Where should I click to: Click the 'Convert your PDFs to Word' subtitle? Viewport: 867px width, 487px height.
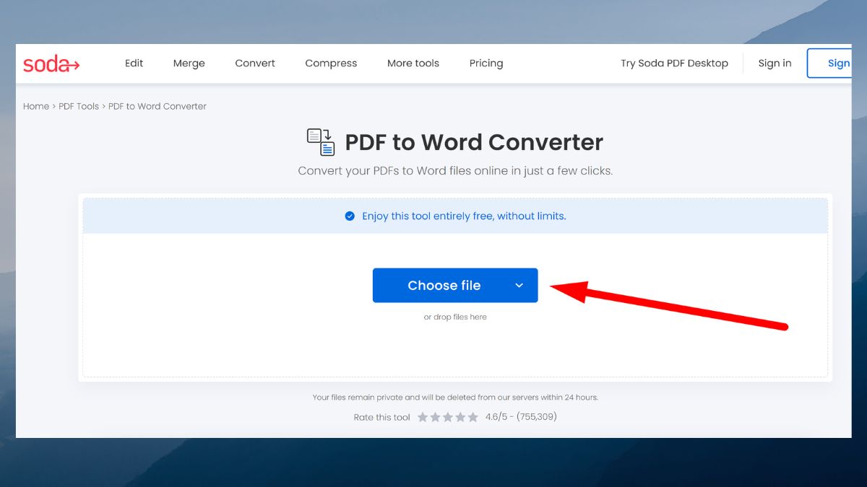click(x=455, y=171)
